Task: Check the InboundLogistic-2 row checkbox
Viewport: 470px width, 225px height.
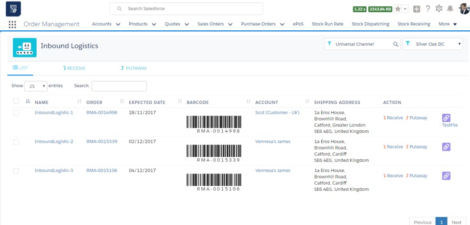Action: (x=16, y=142)
